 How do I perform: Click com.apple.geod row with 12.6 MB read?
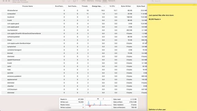[74, 23]
